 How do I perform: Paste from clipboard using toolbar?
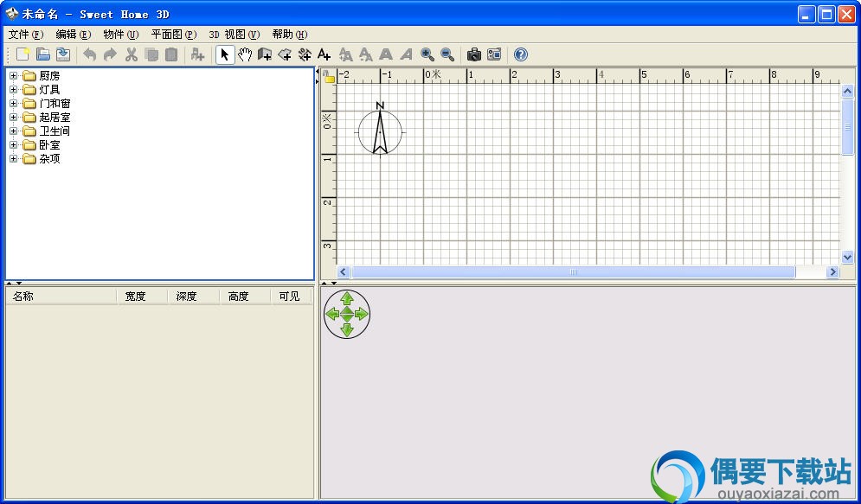coord(171,54)
